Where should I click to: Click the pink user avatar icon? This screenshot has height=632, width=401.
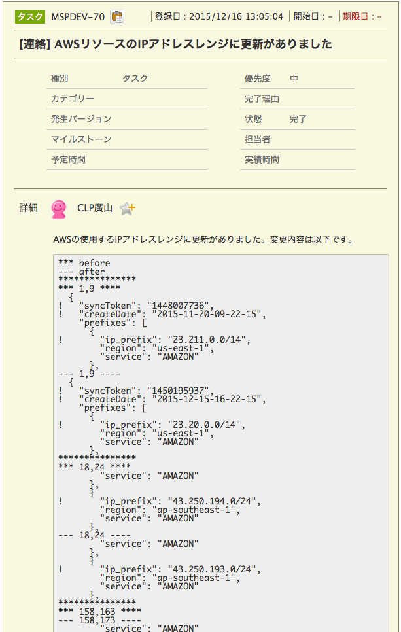coord(59,209)
